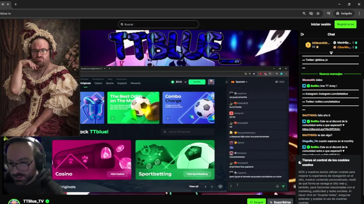Focus the Search games field in Gamdom
364x204 pixels.
[187, 132]
